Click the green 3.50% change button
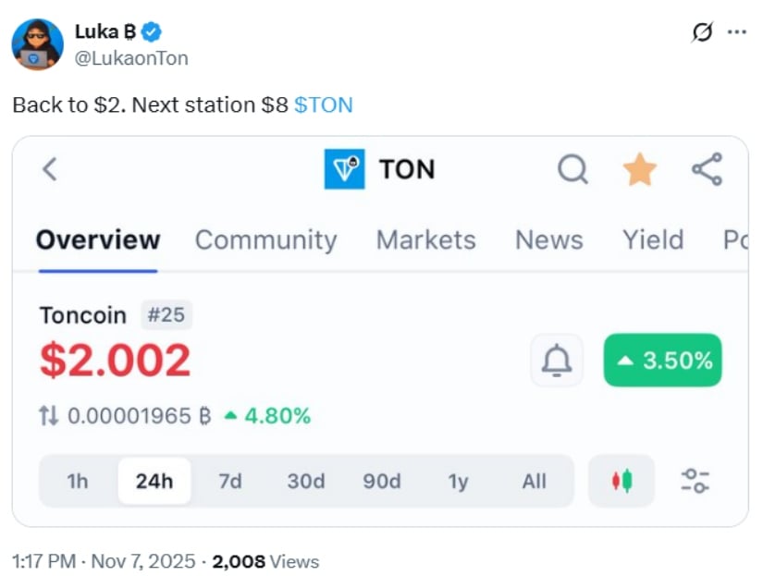This screenshot has height=576, width=763. point(662,361)
